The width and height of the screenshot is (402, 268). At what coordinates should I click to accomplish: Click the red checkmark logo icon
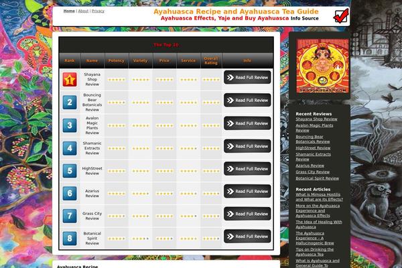341,15
